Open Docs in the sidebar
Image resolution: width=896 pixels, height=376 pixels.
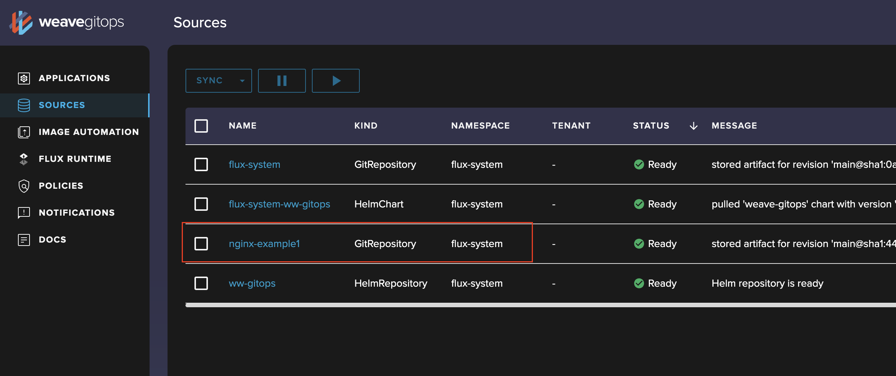pos(75,240)
